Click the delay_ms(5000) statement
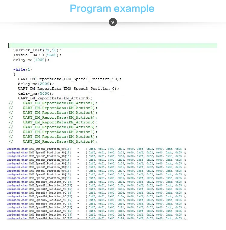The height and width of the screenshot is (230, 226). tap(36, 93)
